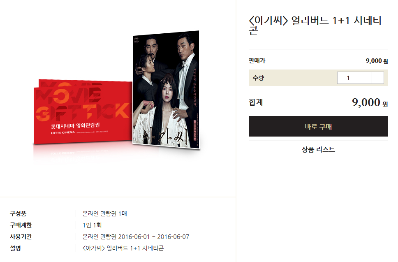The image size is (398, 262).
Task: Click the red Movie Gift Ticket image
Action: (83, 112)
